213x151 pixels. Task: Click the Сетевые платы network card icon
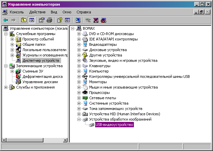click(85, 98)
